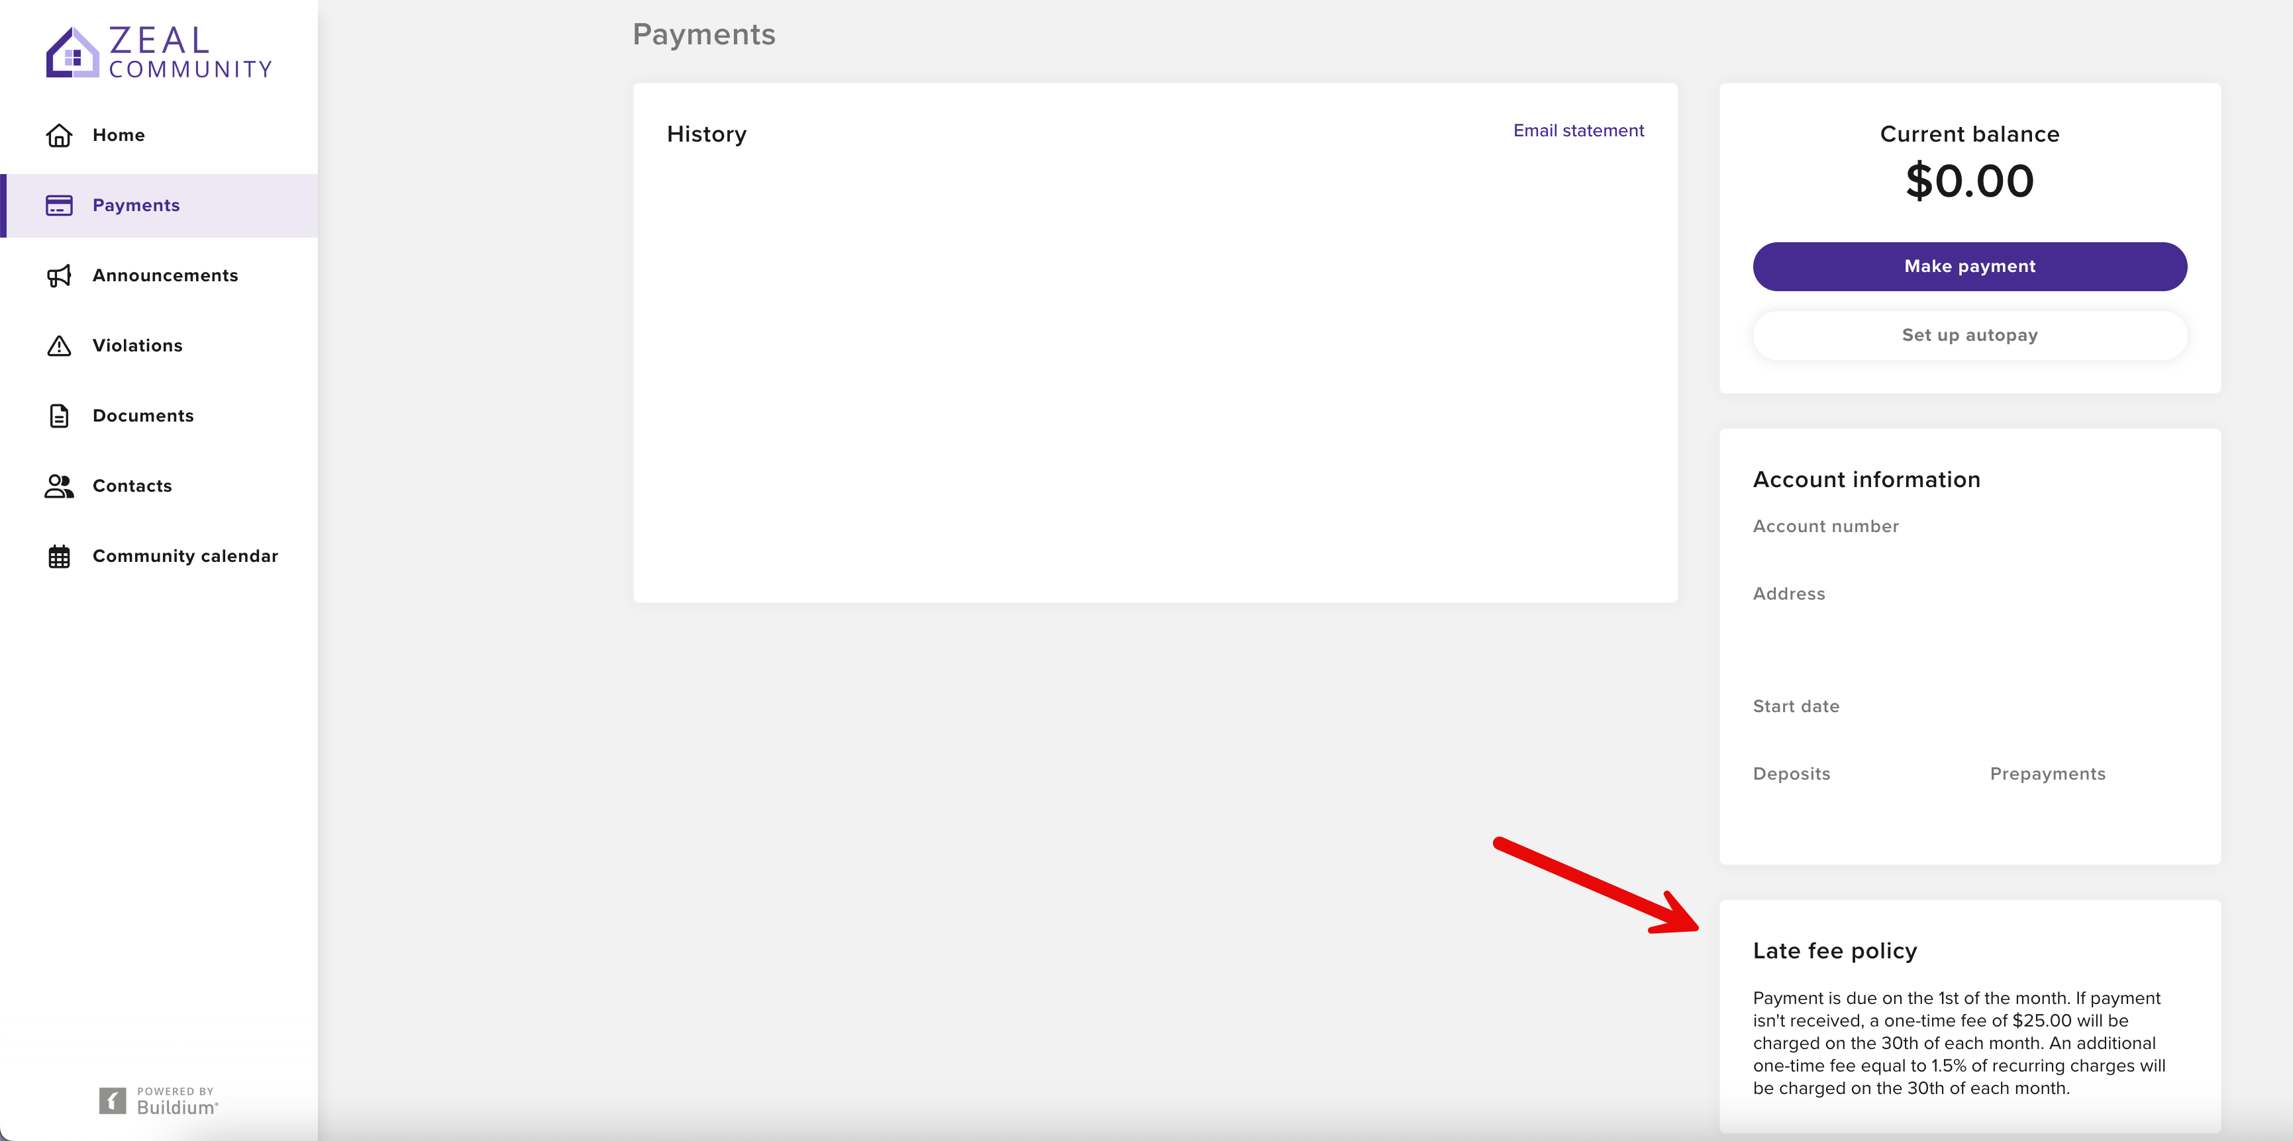Click the Contacts people icon

(59, 486)
